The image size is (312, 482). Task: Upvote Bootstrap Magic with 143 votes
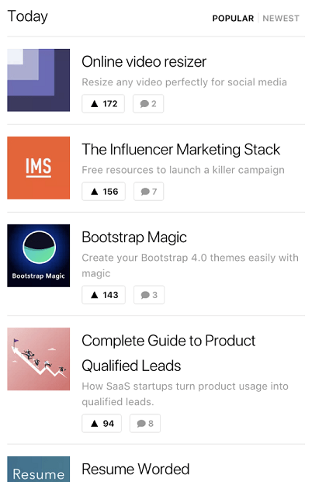pos(103,295)
